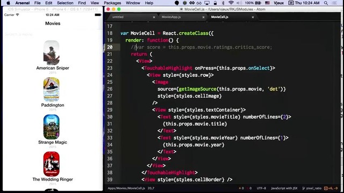Open Notification Center list icon

point(334,3)
